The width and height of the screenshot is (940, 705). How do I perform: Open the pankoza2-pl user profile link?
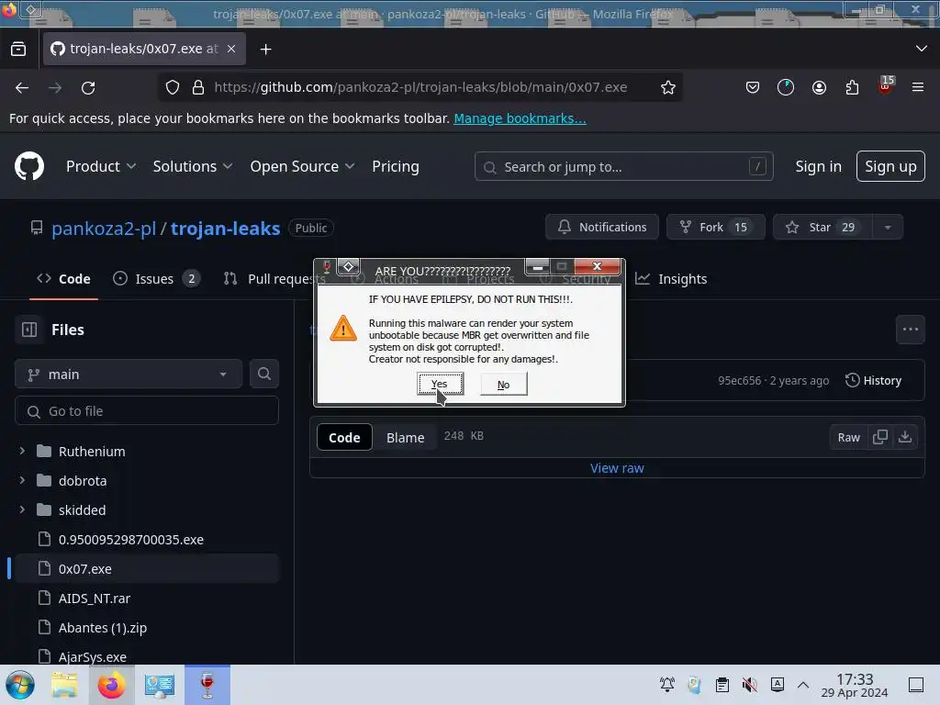point(104,229)
